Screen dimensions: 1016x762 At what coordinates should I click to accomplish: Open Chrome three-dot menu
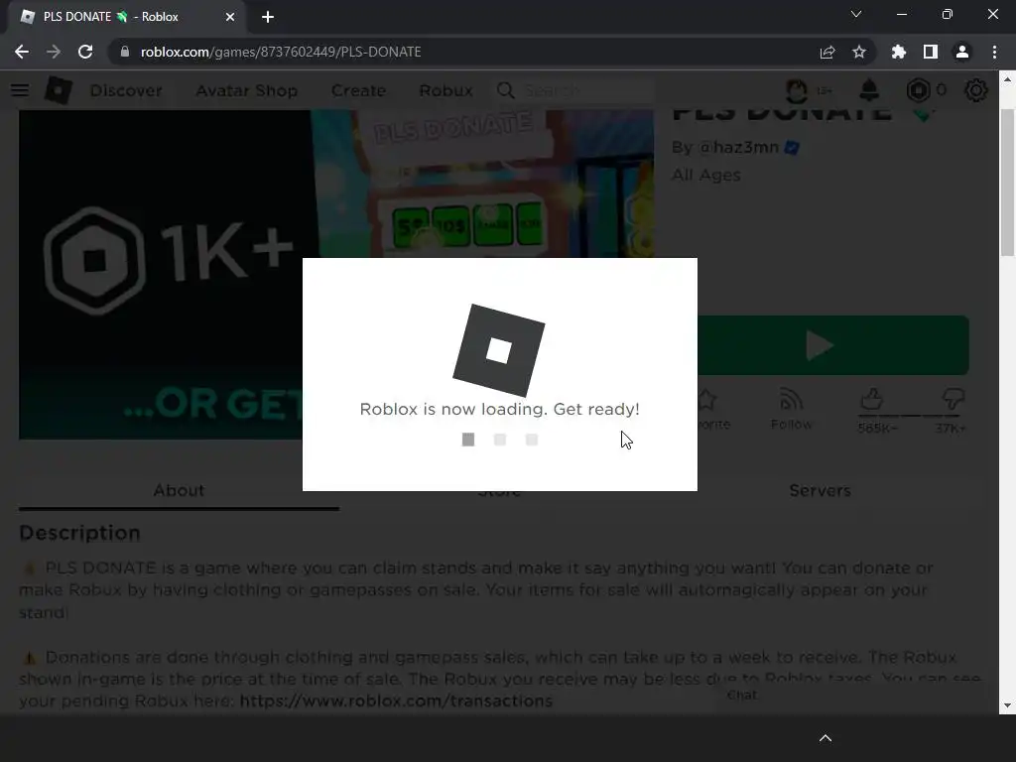point(994,52)
